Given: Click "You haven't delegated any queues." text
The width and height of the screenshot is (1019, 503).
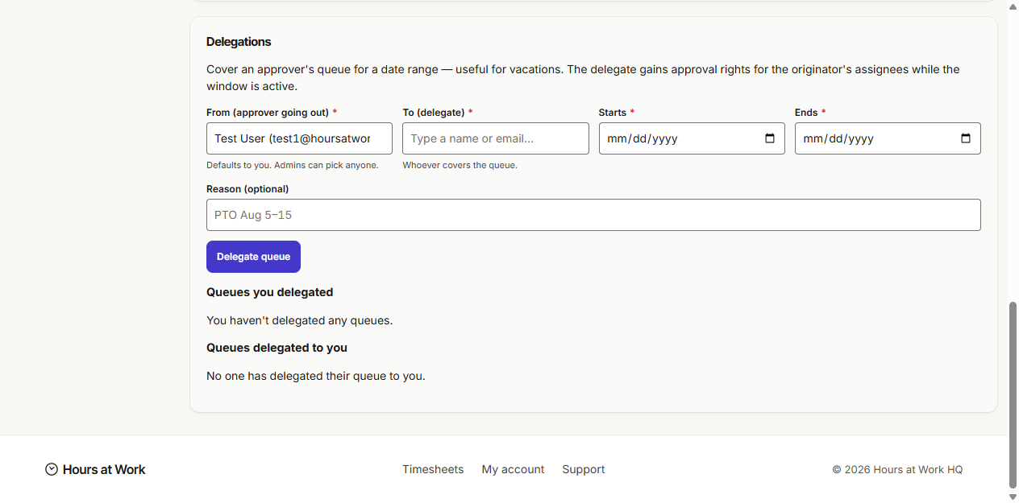Looking at the screenshot, I should tap(299, 320).
